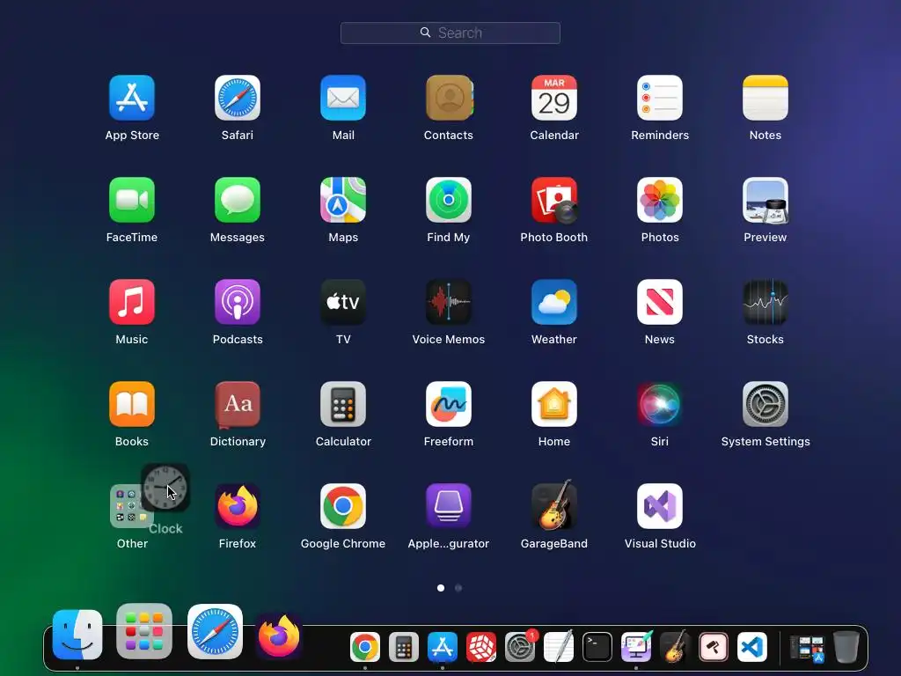
Task: Open the Keynote-style presentation app in Dock
Action: point(636,647)
